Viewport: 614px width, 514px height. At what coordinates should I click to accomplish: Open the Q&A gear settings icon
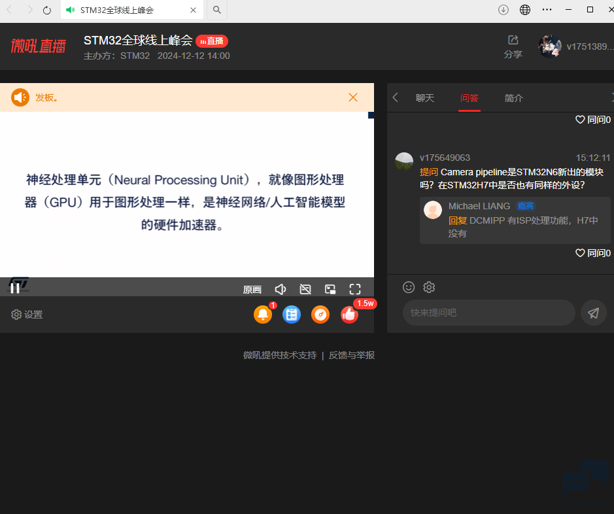429,287
